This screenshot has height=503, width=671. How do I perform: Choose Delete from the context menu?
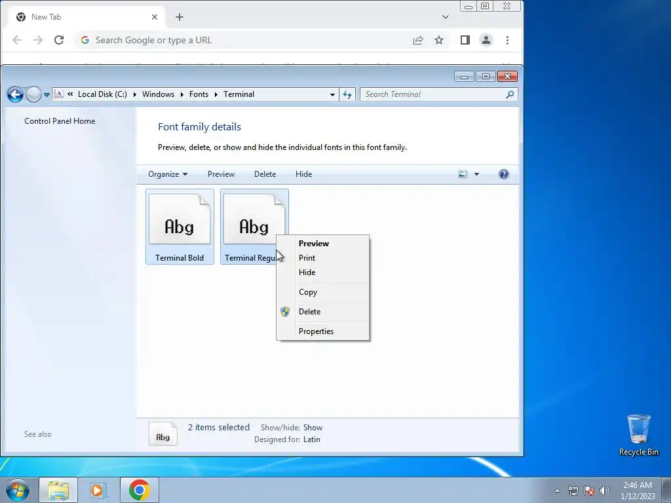[309, 312]
